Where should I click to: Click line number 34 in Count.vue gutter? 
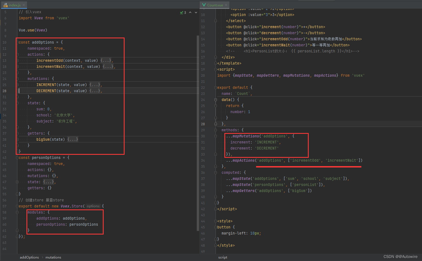[x=203, y=160]
